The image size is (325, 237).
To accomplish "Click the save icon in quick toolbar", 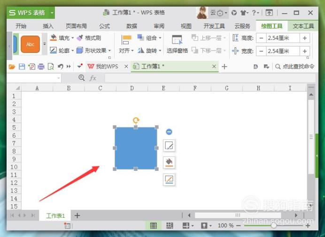I will point(22,67).
